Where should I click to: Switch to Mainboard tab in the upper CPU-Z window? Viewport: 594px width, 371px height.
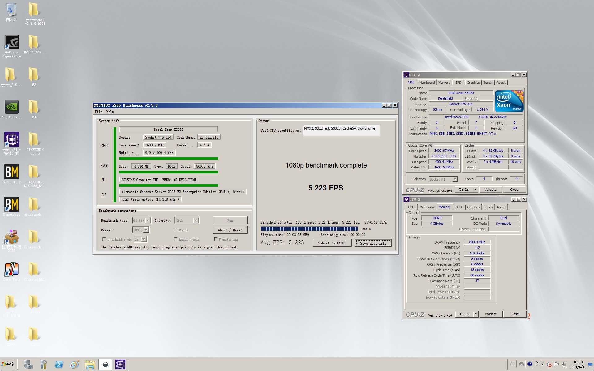coord(427,83)
